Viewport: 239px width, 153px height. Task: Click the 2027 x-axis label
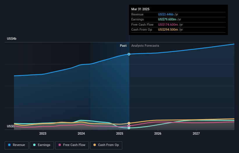click(196, 134)
